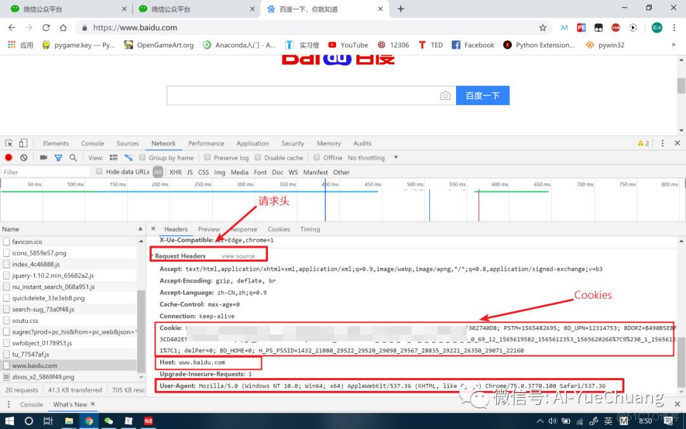Open a new browser tab
This screenshot has height=429, width=686.
(401, 9)
